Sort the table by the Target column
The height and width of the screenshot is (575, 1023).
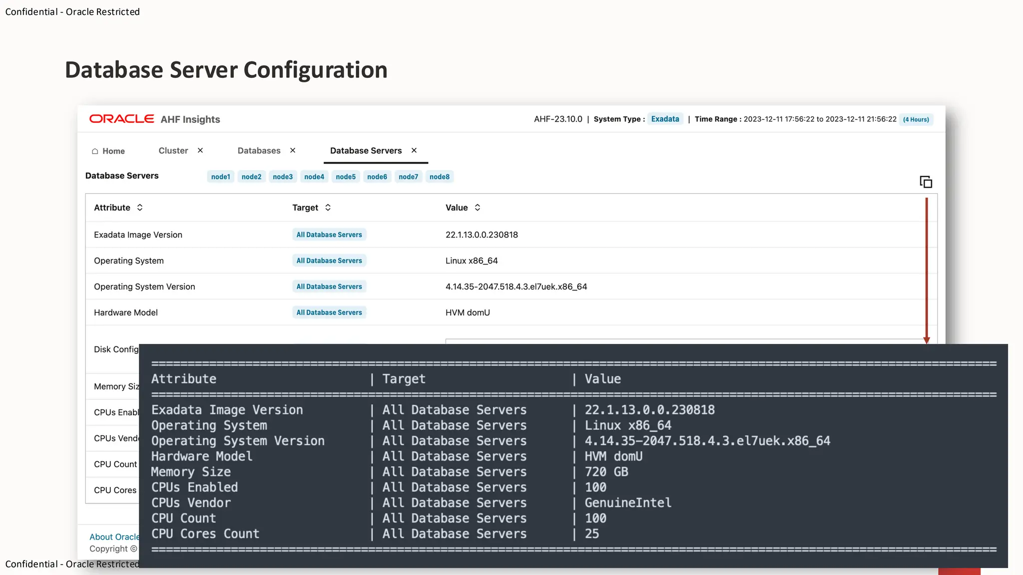tap(328, 208)
